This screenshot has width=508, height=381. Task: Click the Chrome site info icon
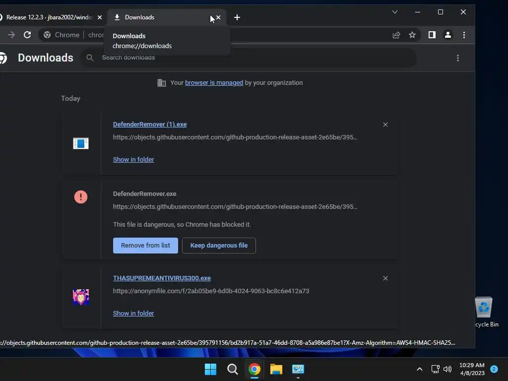click(47, 35)
